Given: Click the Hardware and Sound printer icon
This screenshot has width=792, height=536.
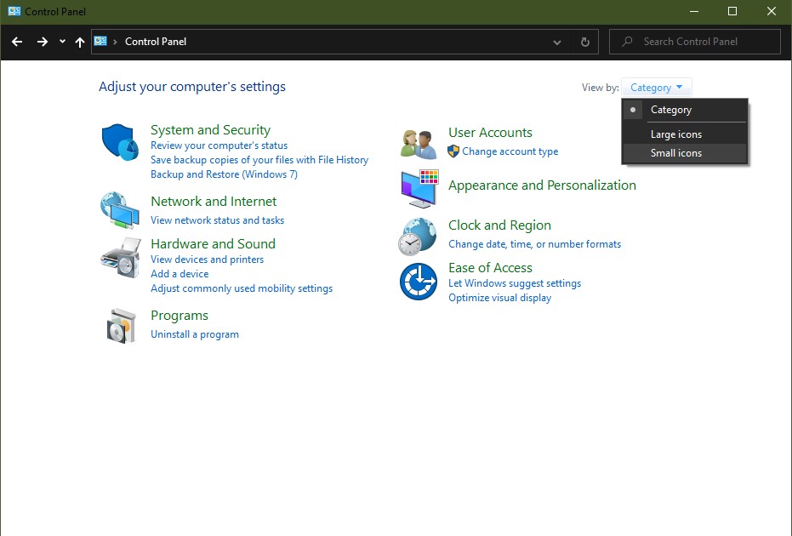Looking at the screenshot, I should click(121, 258).
